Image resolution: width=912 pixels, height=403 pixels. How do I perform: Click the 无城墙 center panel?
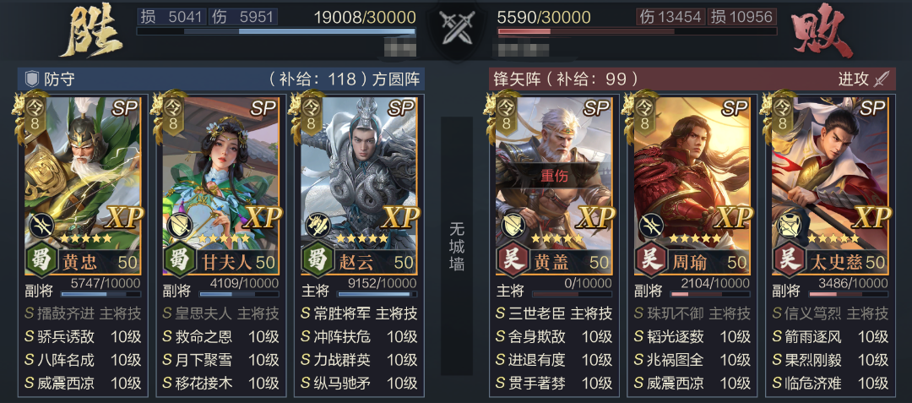click(x=457, y=245)
